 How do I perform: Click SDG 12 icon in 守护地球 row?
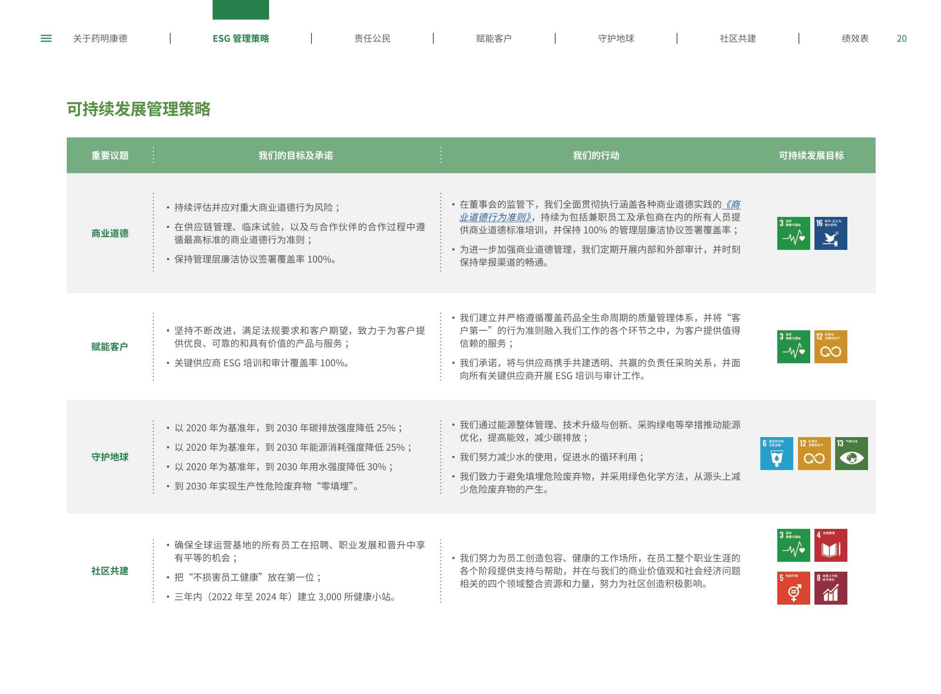[x=814, y=454]
